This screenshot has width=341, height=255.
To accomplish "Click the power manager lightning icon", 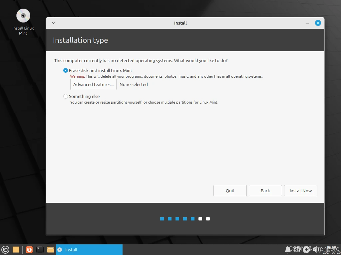I will [x=306, y=250].
